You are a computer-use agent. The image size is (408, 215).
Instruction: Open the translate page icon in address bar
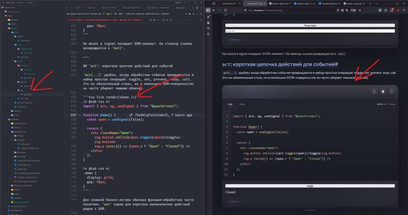point(347,10)
